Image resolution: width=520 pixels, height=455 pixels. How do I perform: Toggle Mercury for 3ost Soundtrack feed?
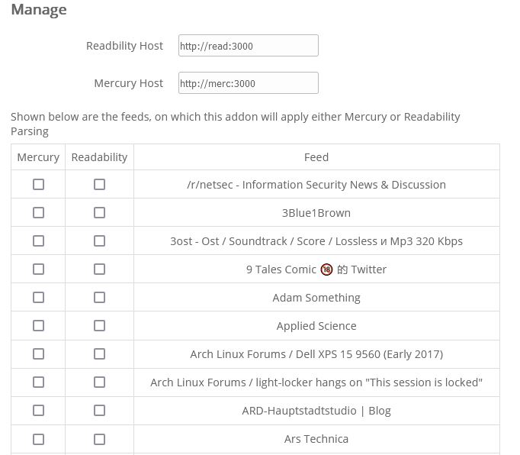(x=39, y=241)
